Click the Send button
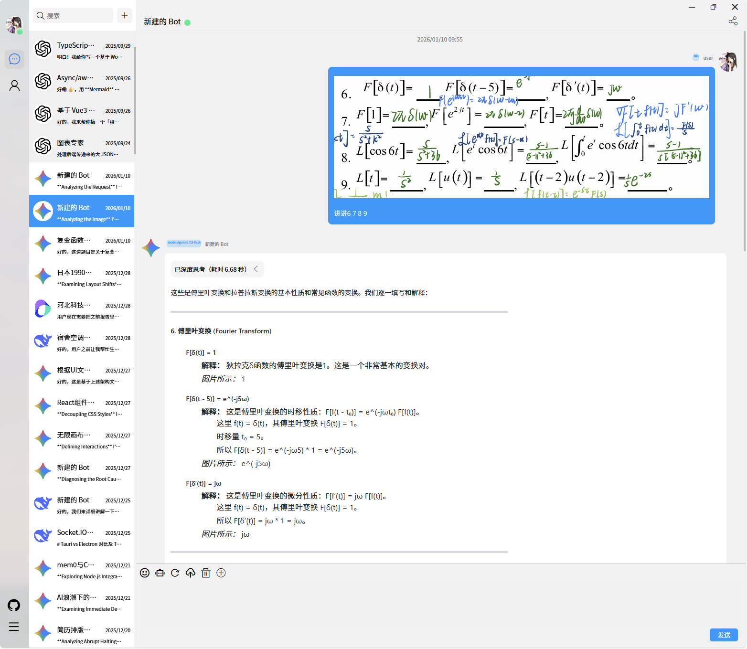The width and height of the screenshot is (747, 649). pos(724,635)
